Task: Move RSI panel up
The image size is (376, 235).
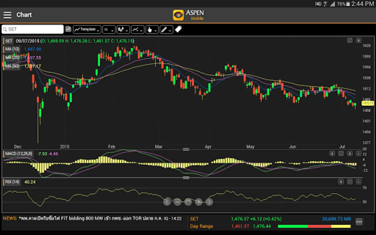Action: tap(341, 182)
